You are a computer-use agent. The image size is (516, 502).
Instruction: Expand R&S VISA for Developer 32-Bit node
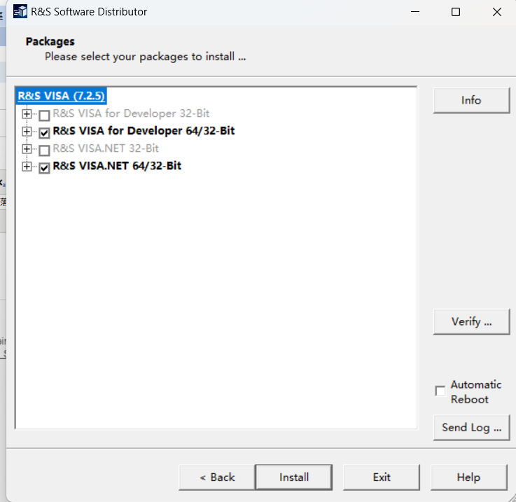pos(27,114)
